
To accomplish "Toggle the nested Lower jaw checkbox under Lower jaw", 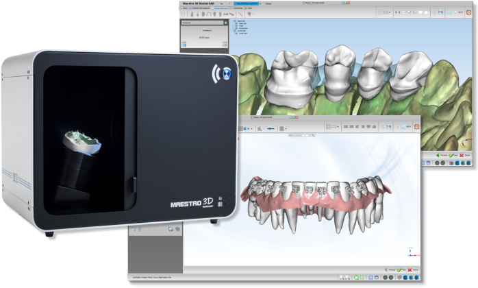I will pyautogui.click(x=236, y=34).
